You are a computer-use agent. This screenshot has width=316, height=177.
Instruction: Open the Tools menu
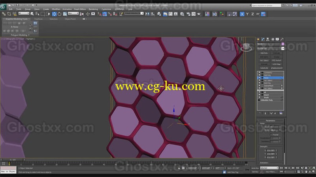point(19,9)
